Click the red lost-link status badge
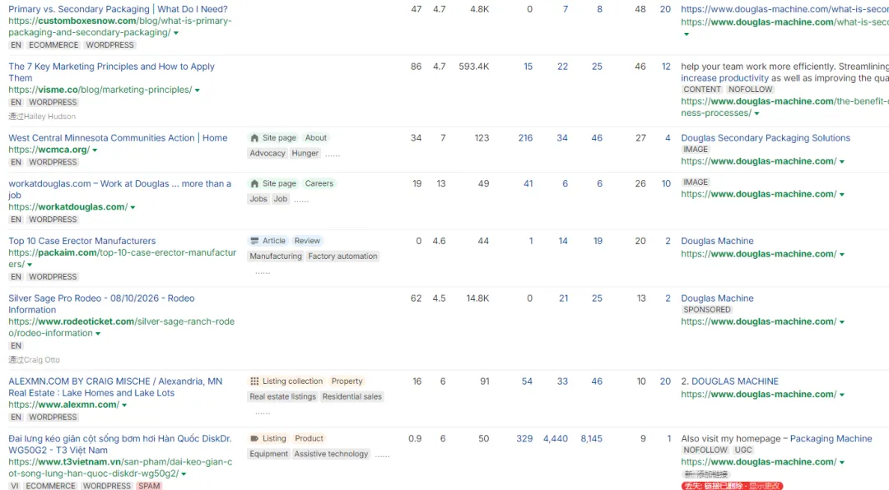This screenshot has width=889, height=490. click(x=732, y=486)
